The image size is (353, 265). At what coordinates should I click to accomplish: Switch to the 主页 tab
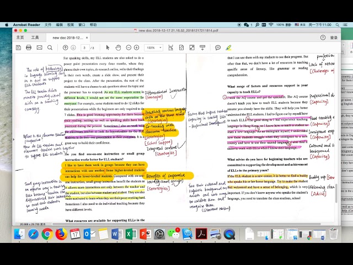click(x=20, y=38)
